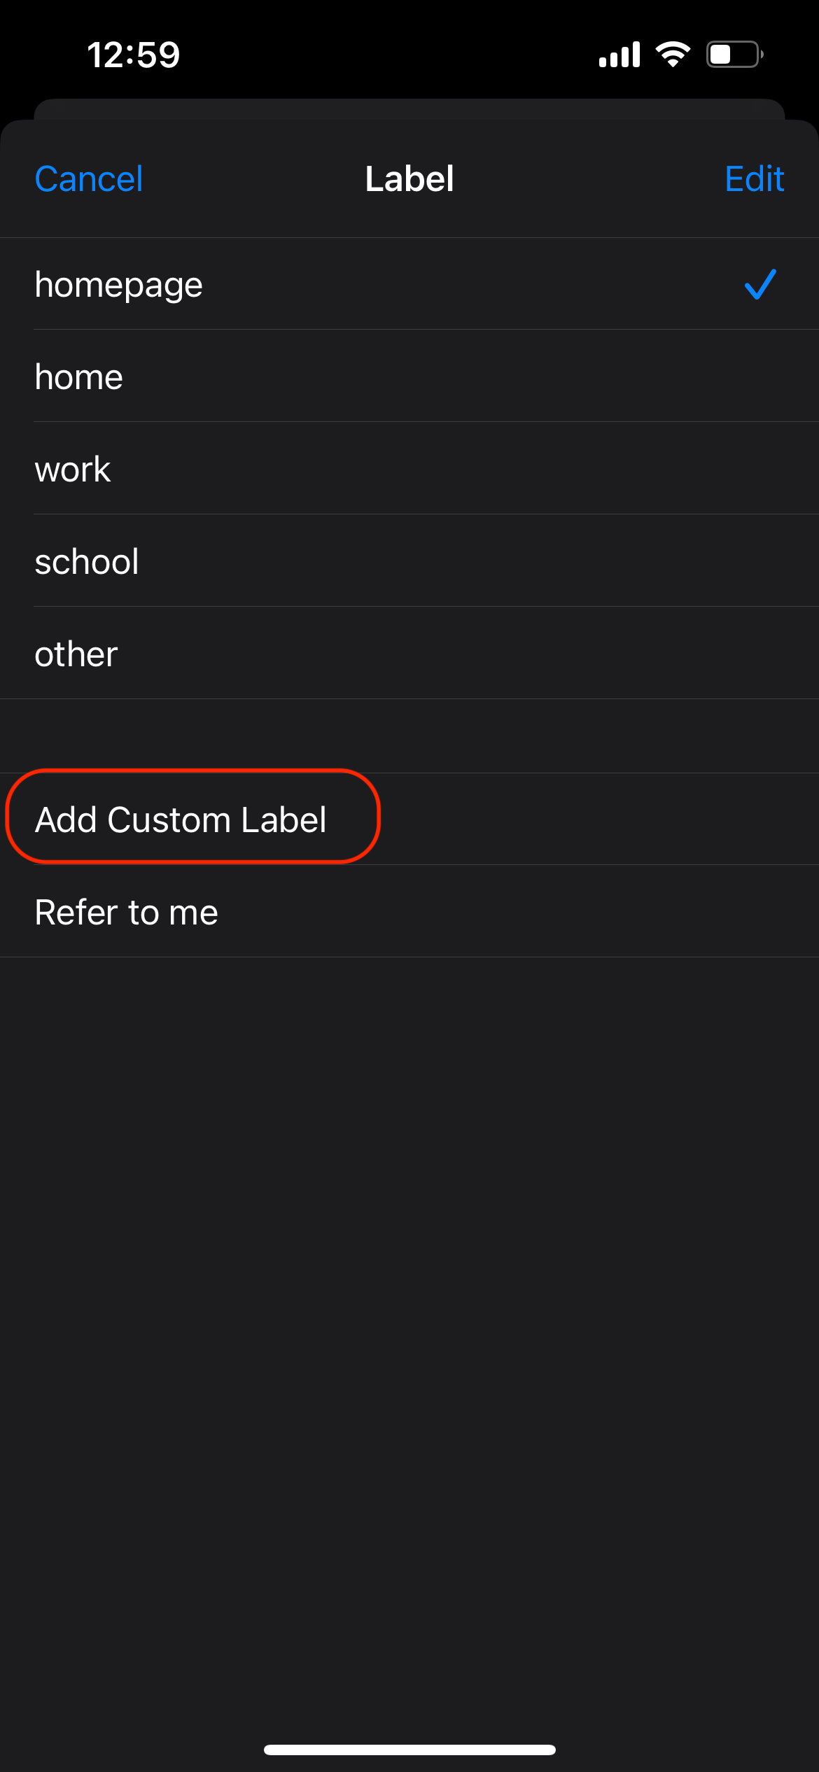819x1772 pixels.
Task: Select the work label option
Action: pyautogui.click(x=73, y=470)
